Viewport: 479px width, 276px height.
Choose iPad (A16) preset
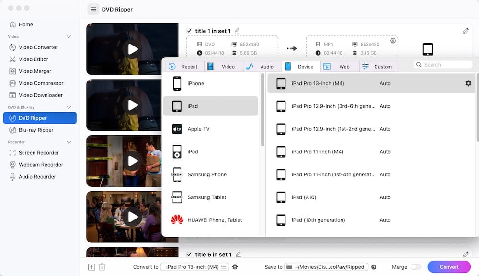coord(371,197)
